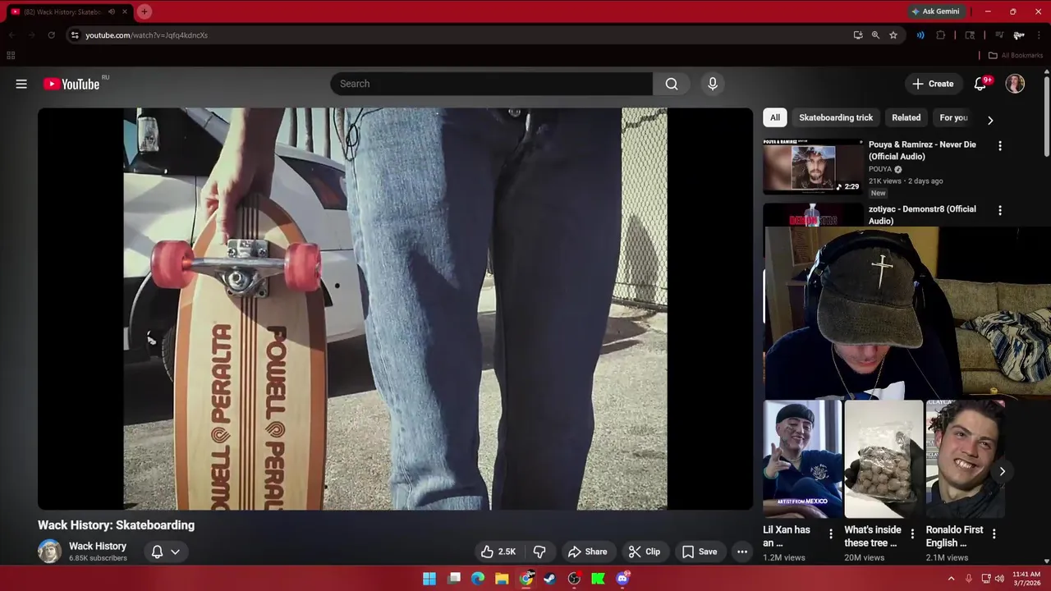Open the apps grid in bookmarks bar
The height and width of the screenshot is (591, 1051).
[11, 56]
